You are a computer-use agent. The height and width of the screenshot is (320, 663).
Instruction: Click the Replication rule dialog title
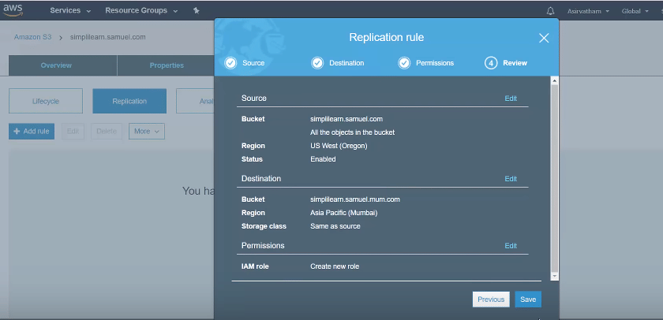tap(387, 38)
